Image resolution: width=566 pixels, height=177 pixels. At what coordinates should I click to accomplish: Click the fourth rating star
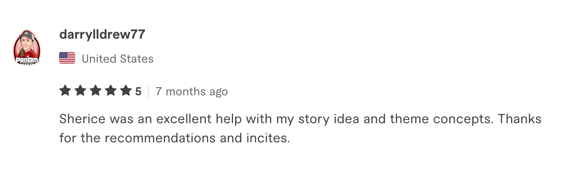pos(111,91)
